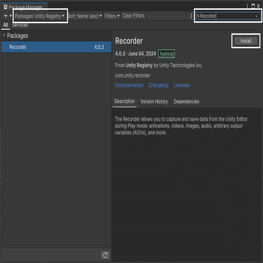The height and width of the screenshot is (263, 263).
Task: Switch to the Version History tab
Action: (x=154, y=102)
